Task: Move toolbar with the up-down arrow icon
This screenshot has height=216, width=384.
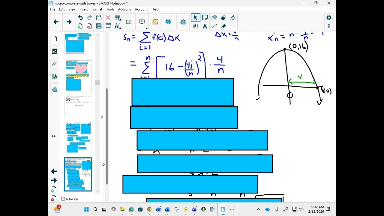Action: coord(329,26)
